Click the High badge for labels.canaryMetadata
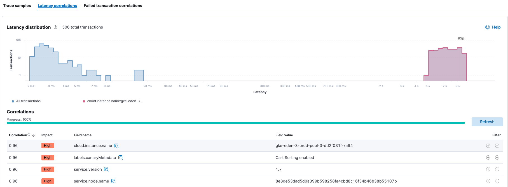 tap(48, 158)
